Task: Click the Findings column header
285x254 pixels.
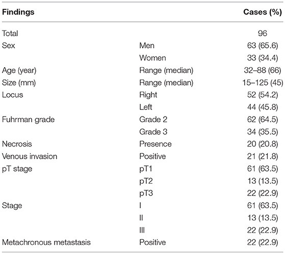Action: (18, 12)
